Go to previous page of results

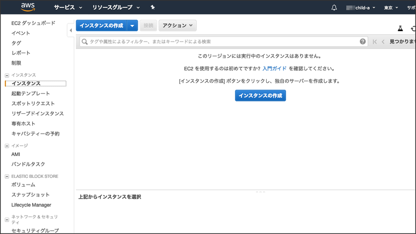coord(383,42)
